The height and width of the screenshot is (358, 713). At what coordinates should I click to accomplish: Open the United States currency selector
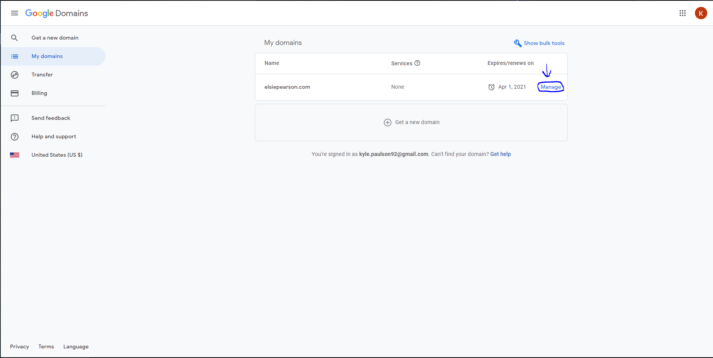[x=57, y=155]
